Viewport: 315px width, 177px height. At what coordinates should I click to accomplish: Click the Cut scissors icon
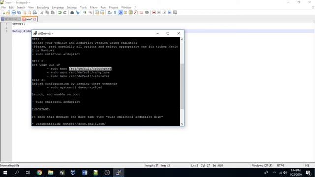coord(42,12)
